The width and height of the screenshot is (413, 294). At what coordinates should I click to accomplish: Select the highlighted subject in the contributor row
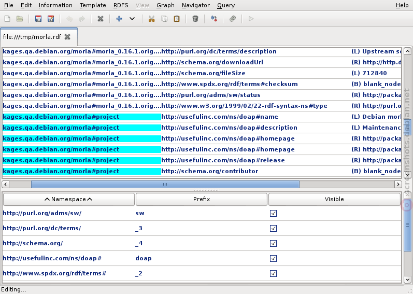coord(82,171)
